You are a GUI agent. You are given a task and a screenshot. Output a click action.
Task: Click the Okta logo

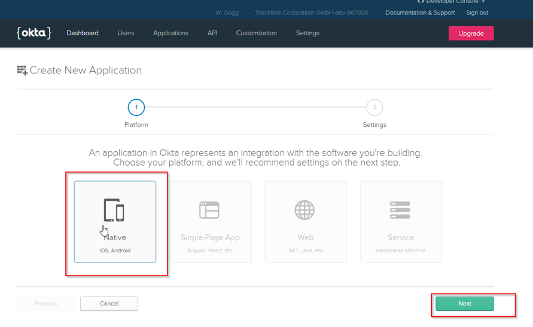[x=33, y=33]
